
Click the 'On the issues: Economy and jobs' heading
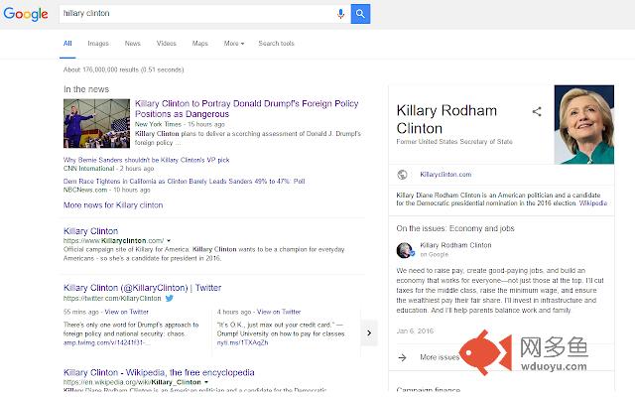(455, 228)
